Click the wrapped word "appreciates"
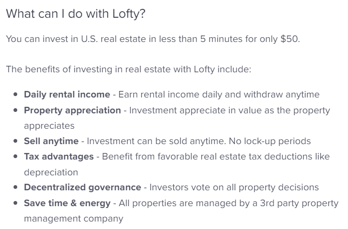 coord(49,126)
